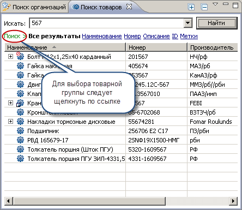Click manufacturer cell КамАЗ/рф
242x210 pixels.
pos(203,75)
